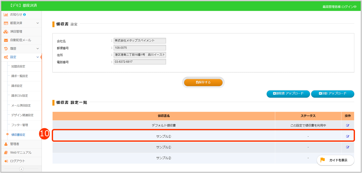Screen dimensions: 362x173
Task: Expand the 履歴 menu chevron
Action: pos(37,49)
